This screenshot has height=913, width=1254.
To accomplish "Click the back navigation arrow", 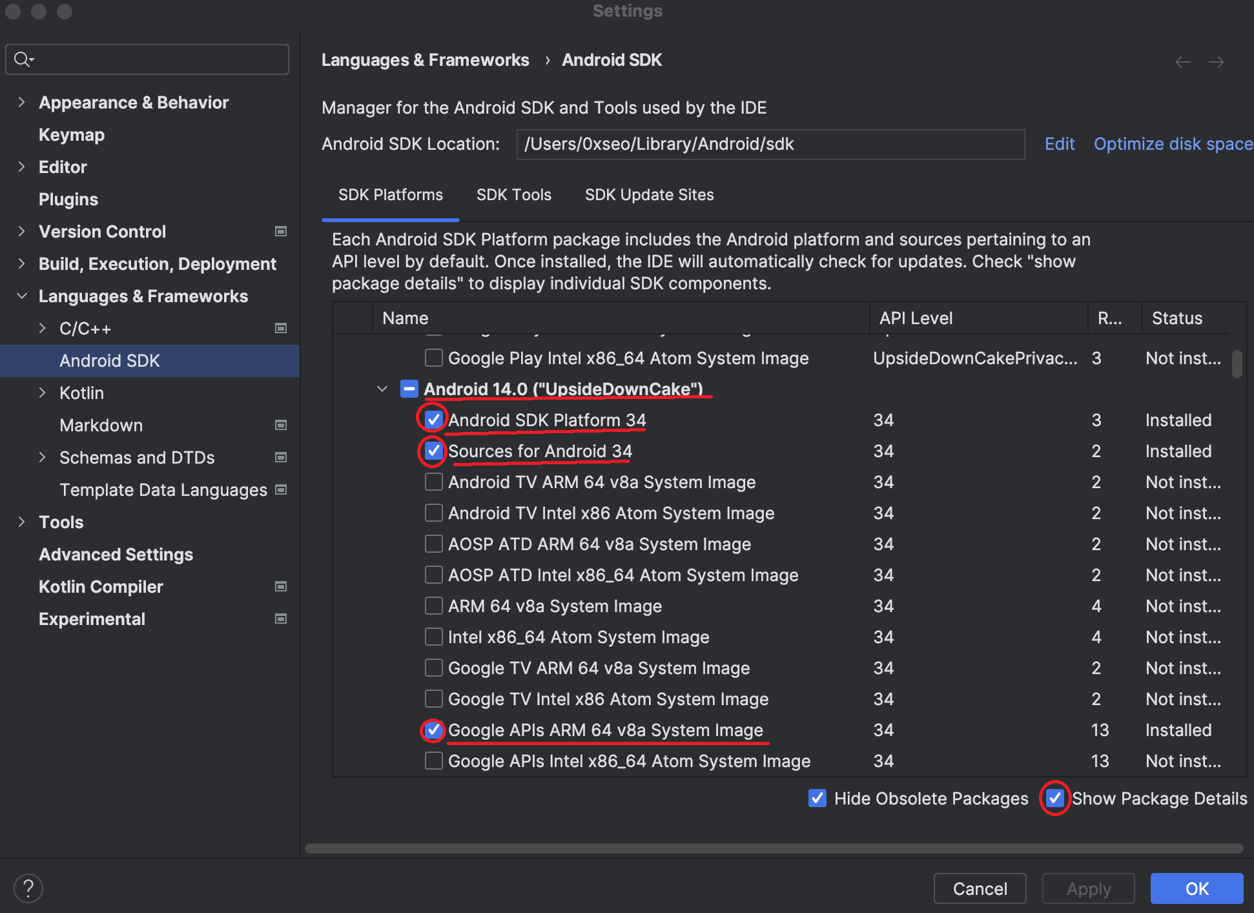I will point(1182,62).
